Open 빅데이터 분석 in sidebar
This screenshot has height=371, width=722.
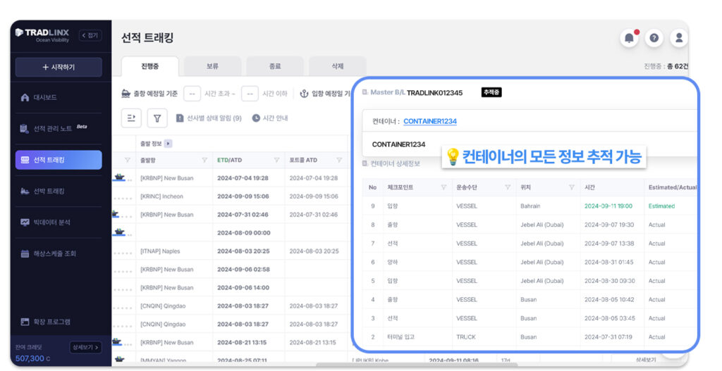point(59,222)
